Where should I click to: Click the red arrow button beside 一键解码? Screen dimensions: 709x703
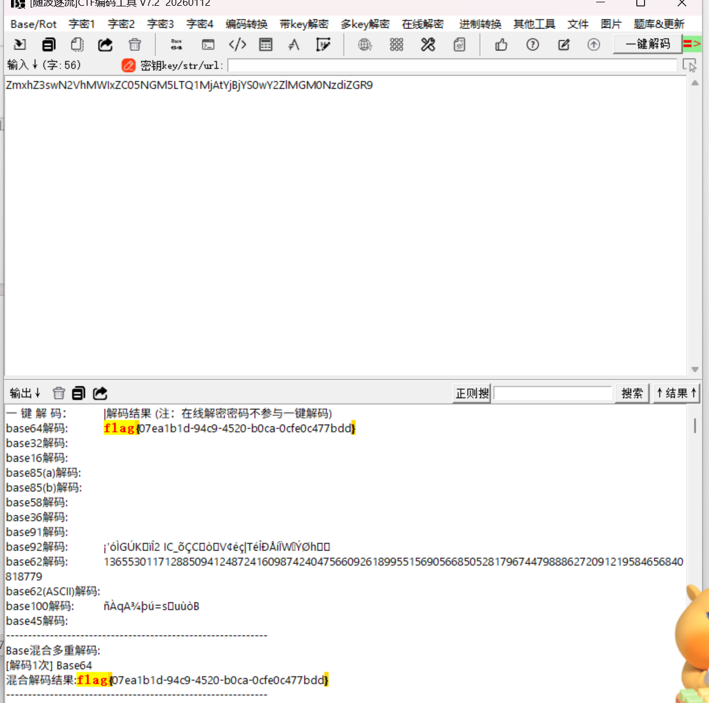pyautogui.click(x=692, y=44)
